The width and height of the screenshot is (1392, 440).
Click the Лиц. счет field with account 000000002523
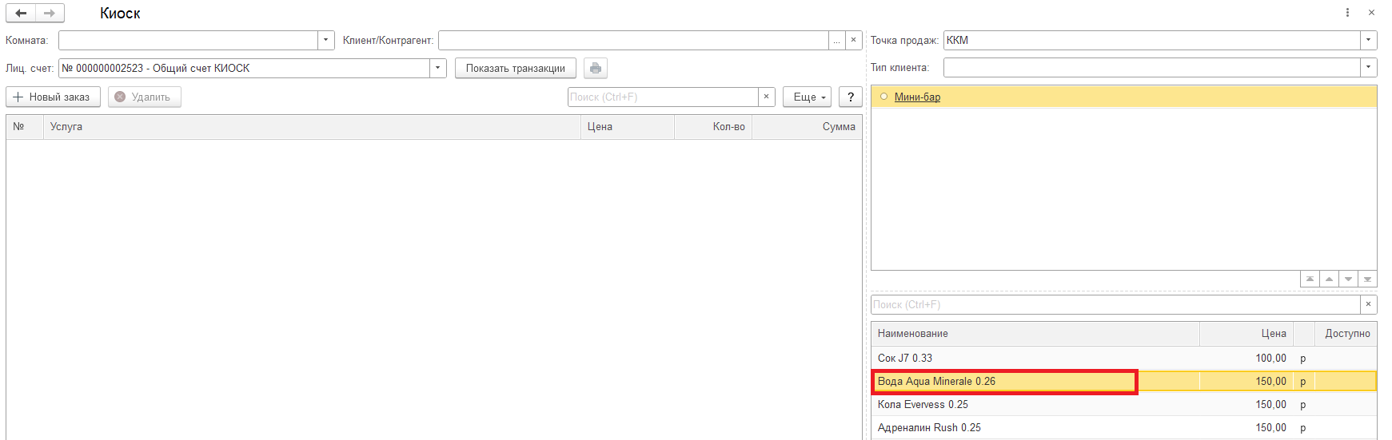tap(244, 68)
